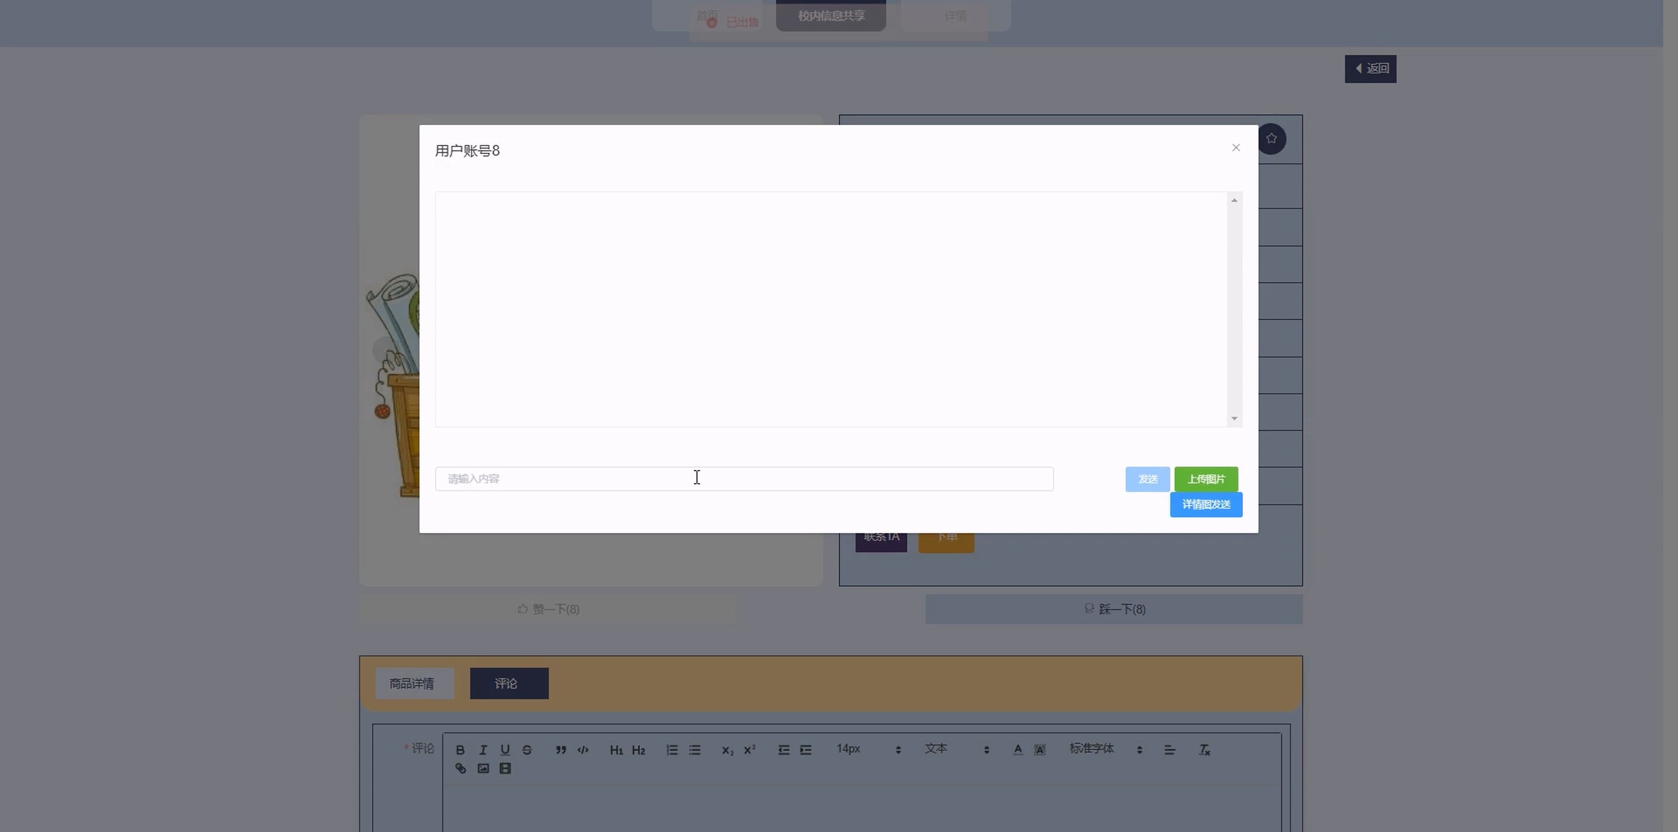Screen dimensions: 1678x832
Task: Insert an ordered list
Action: coord(672,750)
